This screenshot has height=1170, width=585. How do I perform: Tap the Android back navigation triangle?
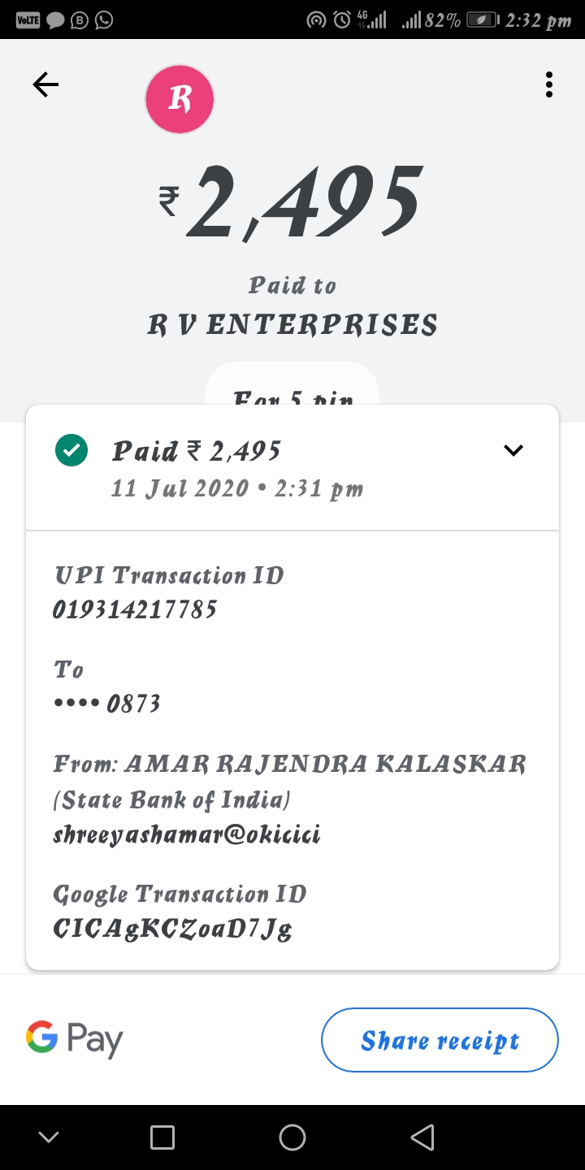click(x=422, y=1137)
